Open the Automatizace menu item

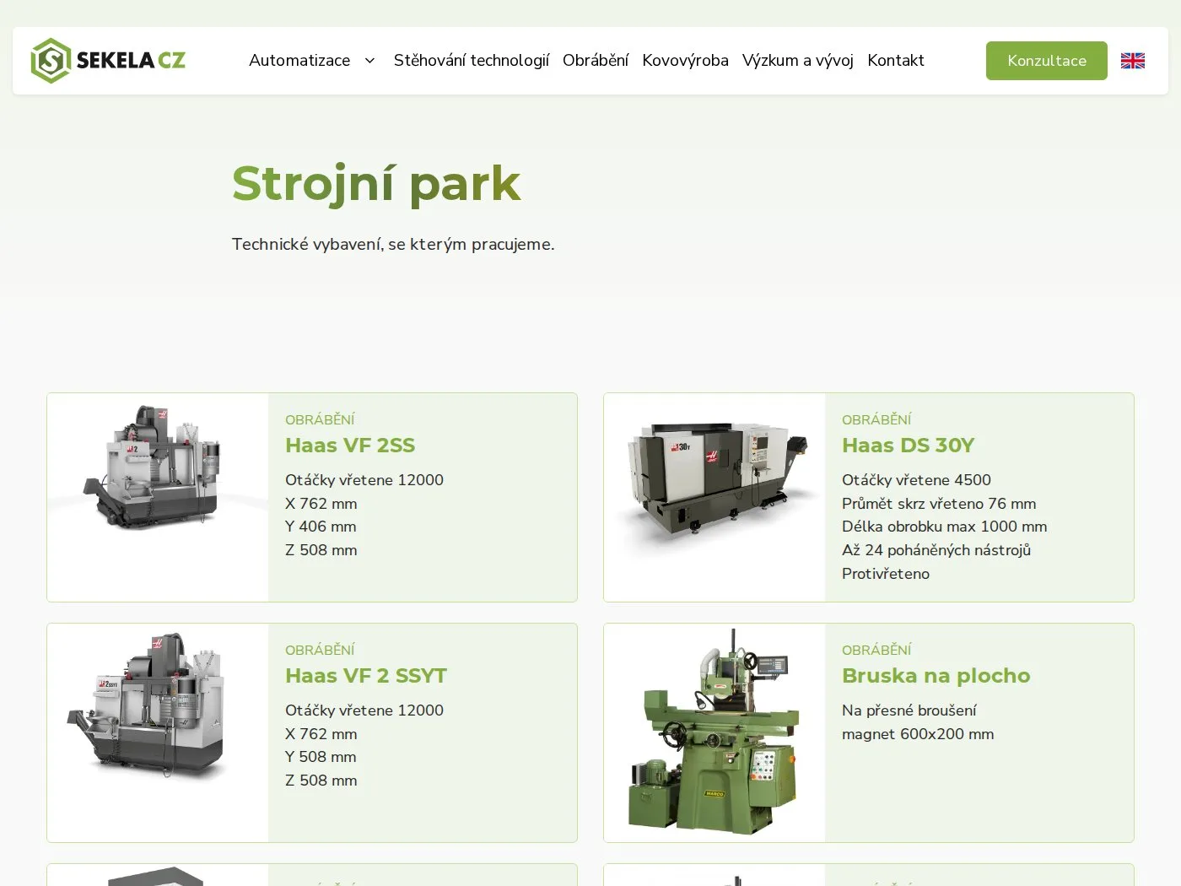point(299,61)
